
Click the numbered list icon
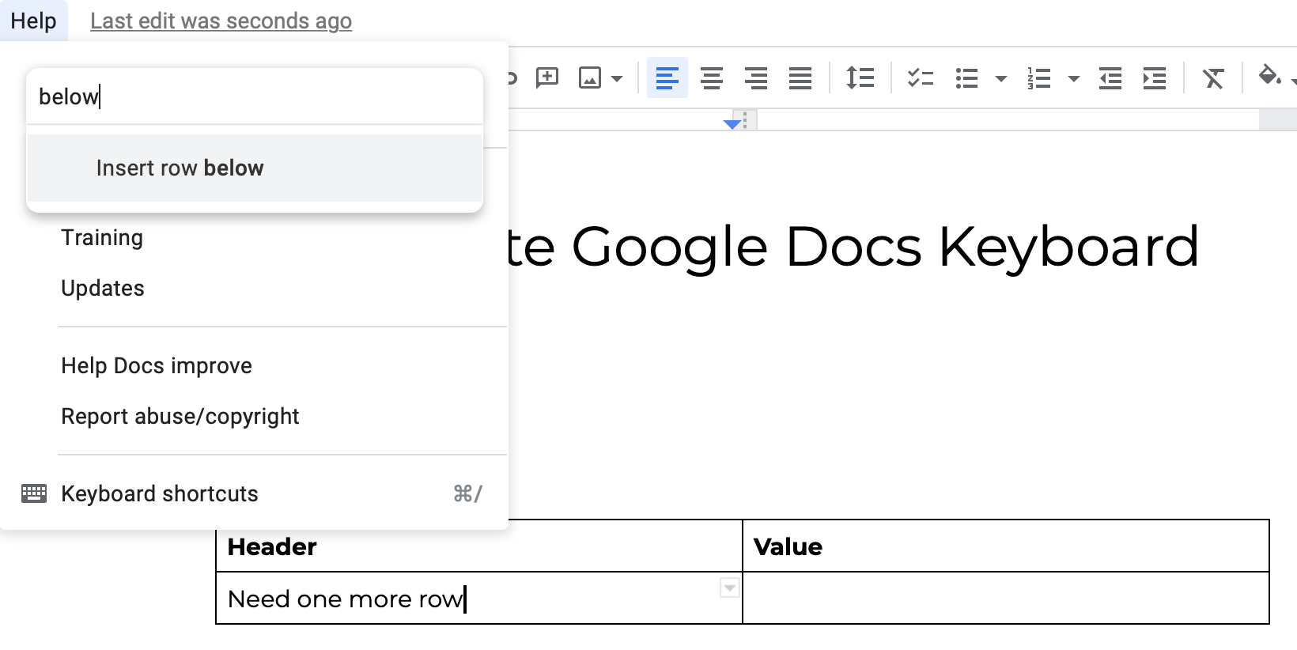[1038, 78]
